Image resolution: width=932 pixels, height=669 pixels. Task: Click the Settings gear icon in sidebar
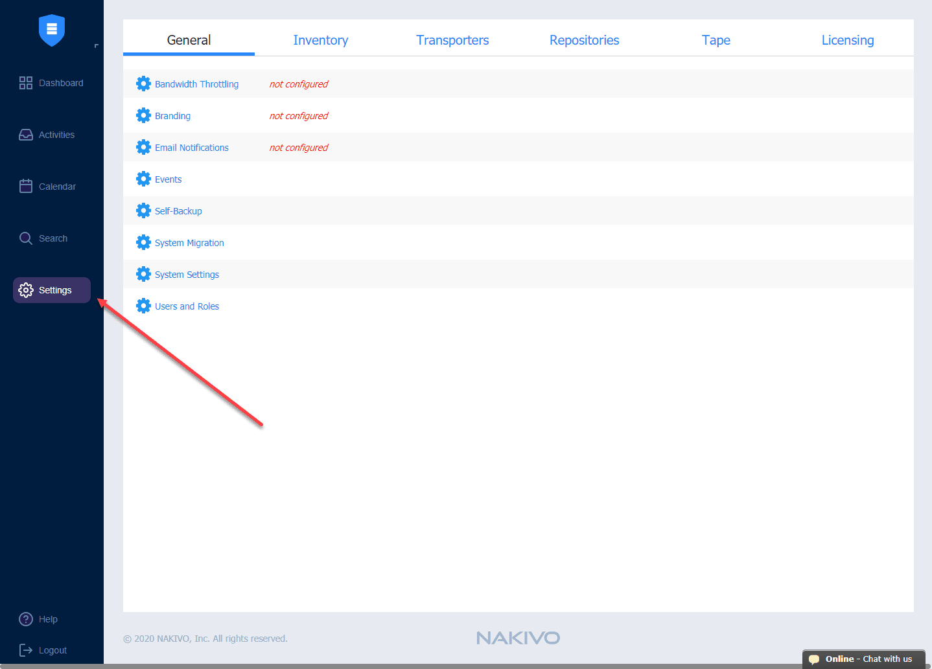(x=26, y=290)
